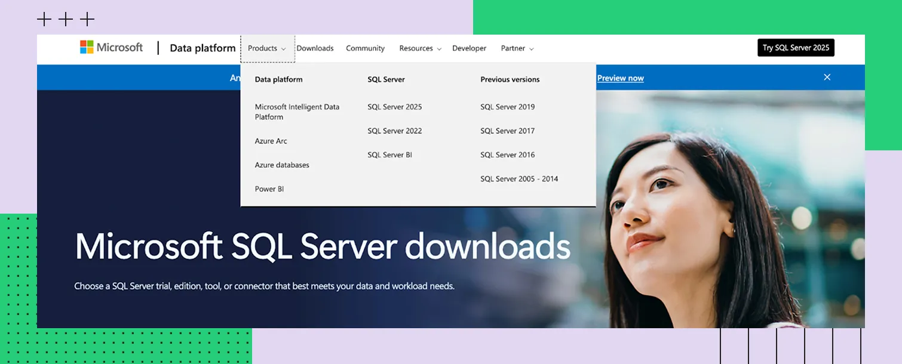
Task: Click the Data platform site title
Action: pos(203,48)
